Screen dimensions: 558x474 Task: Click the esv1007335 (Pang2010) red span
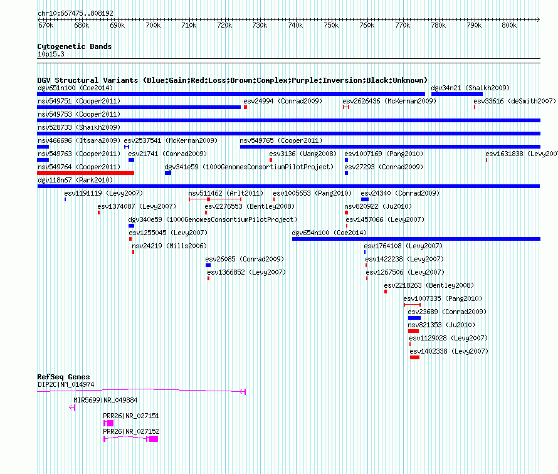412,305
